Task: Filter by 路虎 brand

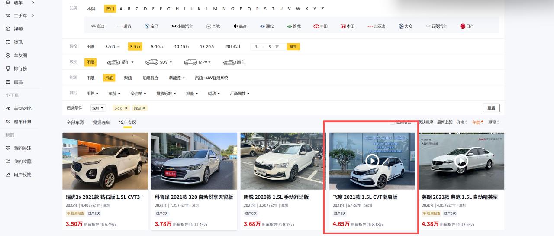Action: [294, 26]
